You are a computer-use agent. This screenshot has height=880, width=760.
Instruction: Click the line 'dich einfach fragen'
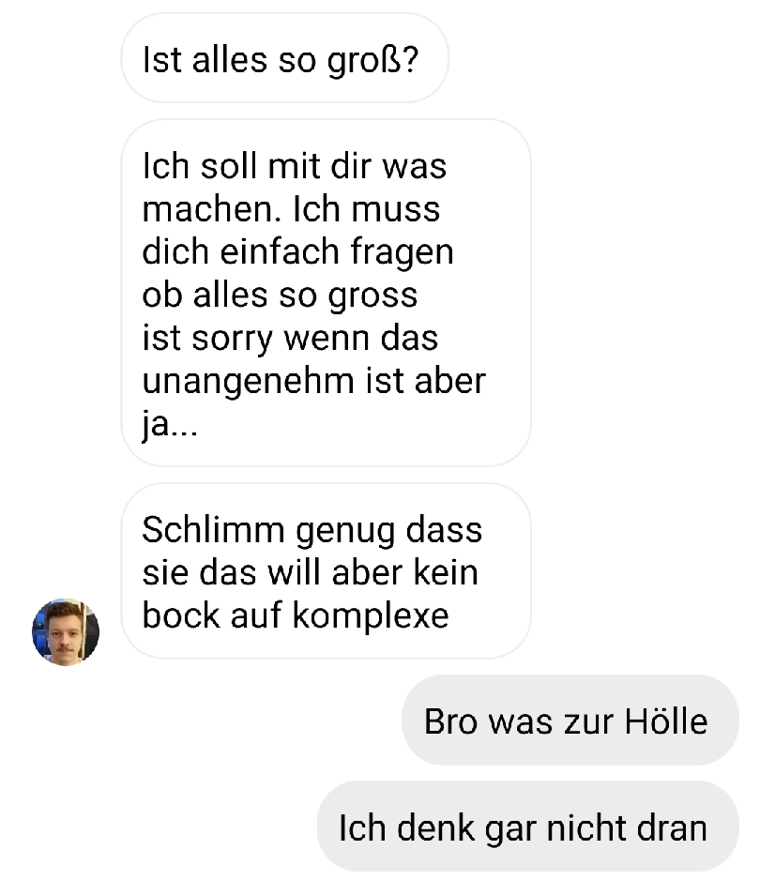(x=297, y=252)
